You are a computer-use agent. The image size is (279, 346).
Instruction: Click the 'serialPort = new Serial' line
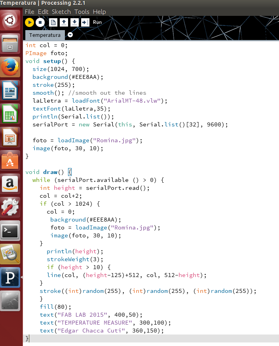pos(130,125)
